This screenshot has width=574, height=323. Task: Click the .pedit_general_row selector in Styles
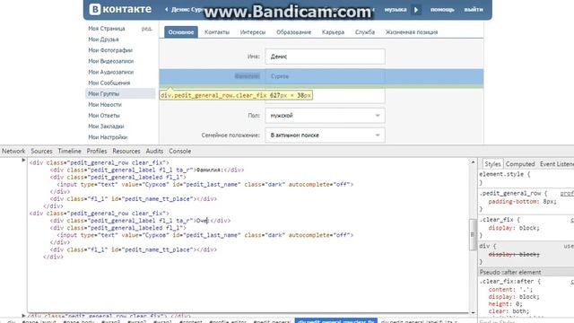[x=510, y=194]
